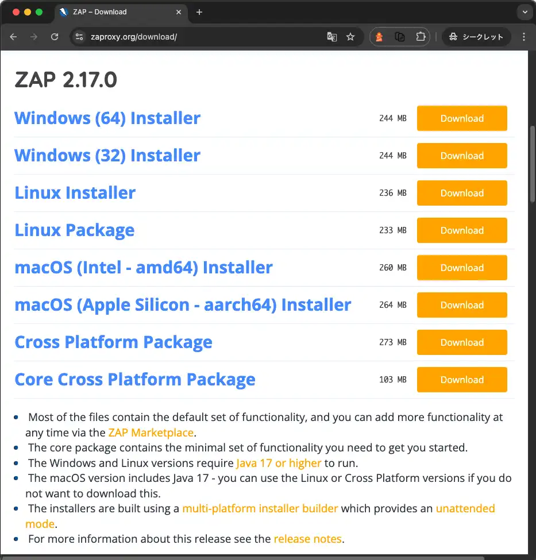
Task: Open the ZAP Marketplace link
Action: tap(151, 432)
